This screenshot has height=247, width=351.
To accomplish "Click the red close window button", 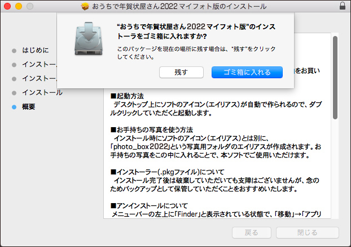I will (7, 6).
